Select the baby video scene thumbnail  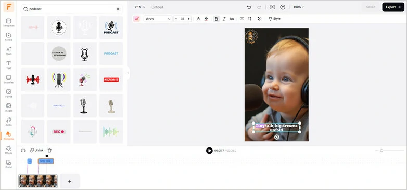coord(38,181)
